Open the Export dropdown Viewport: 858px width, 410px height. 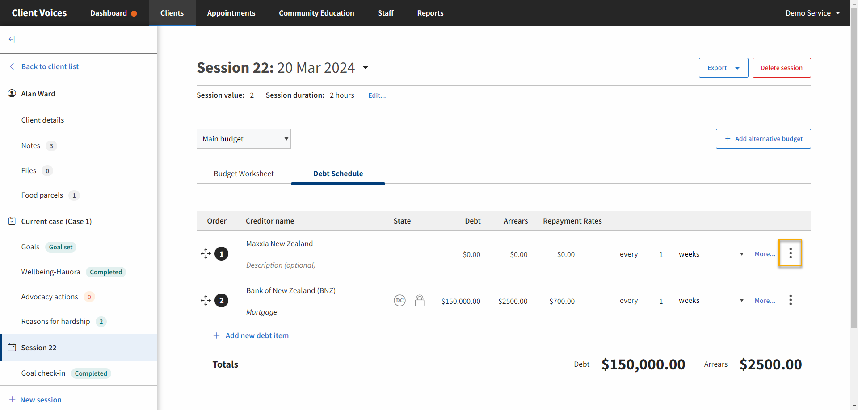pyautogui.click(x=723, y=68)
